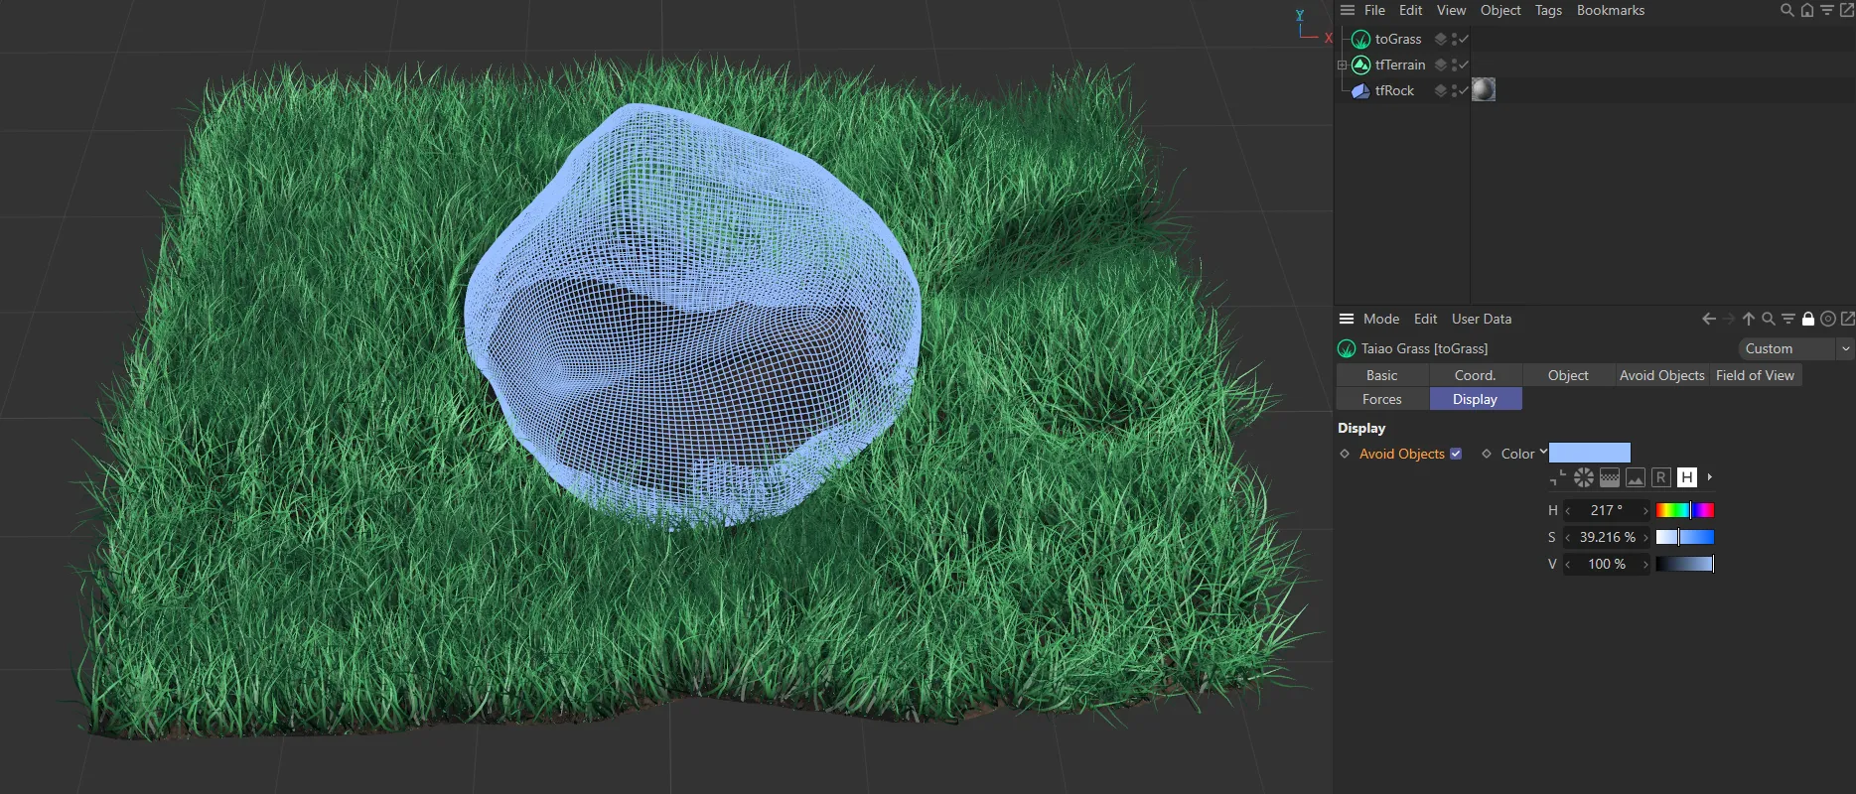Image resolution: width=1856 pixels, height=794 pixels.
Task: Switch to the Avoid Objects tab
Action: (x=1661, y=375)
